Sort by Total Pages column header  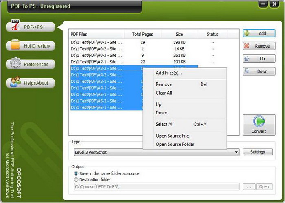pyautogui.click(x=142, y=34)
